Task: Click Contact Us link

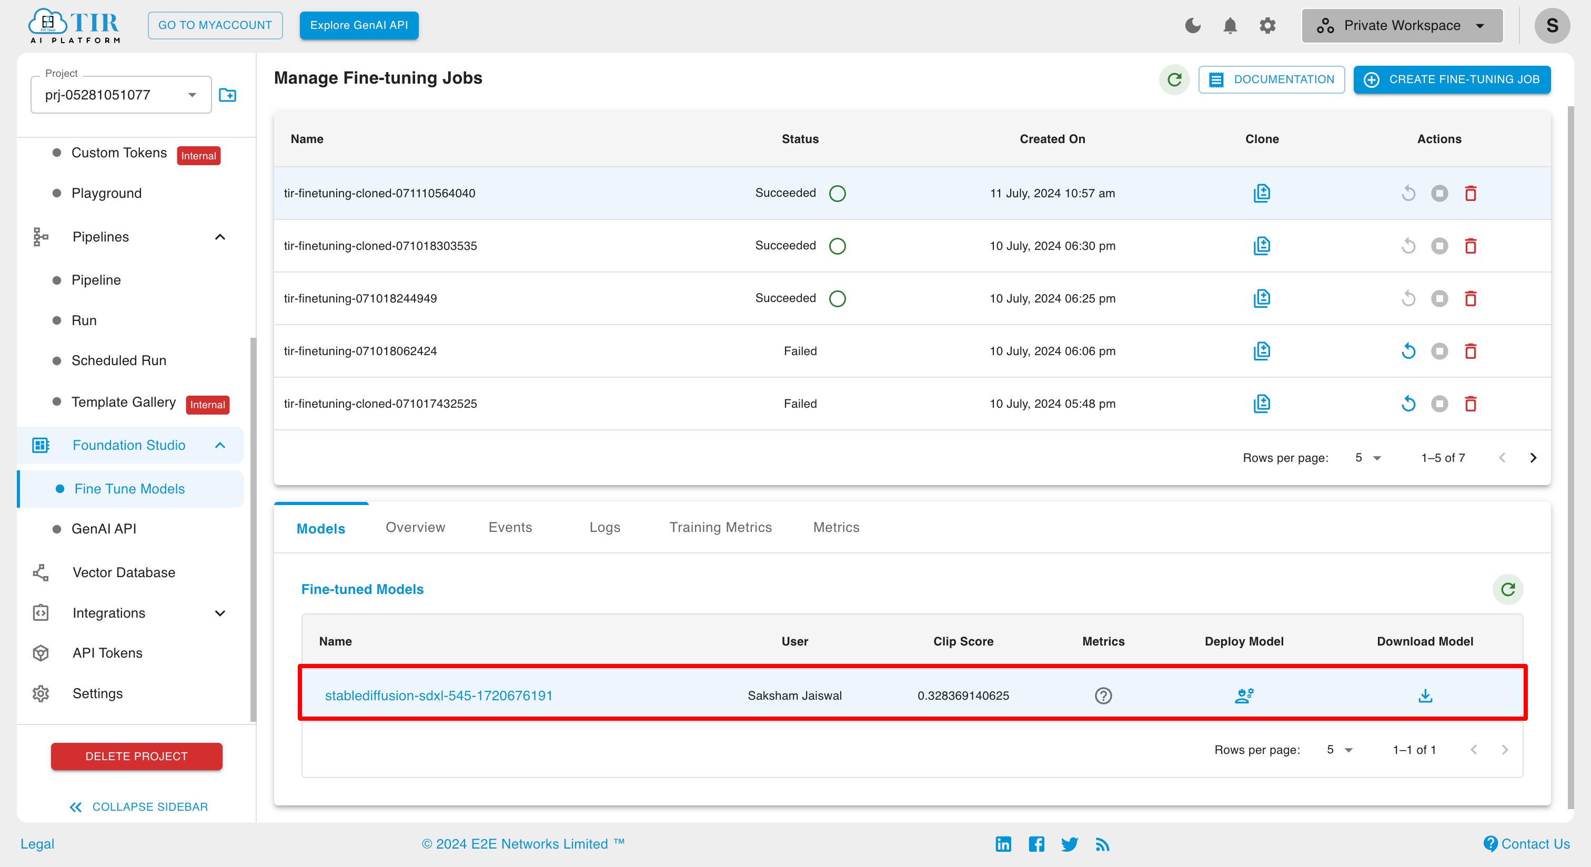Action: [x=1526, y=843]
